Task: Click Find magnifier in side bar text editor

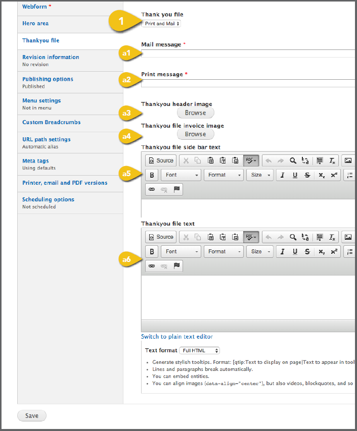Action: (293, 160)
